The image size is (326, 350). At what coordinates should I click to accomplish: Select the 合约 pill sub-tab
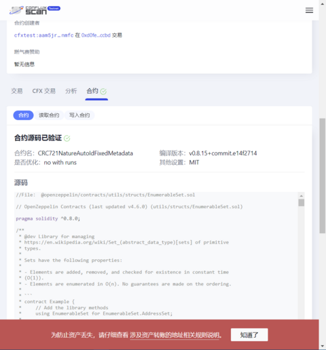(23, 115)
